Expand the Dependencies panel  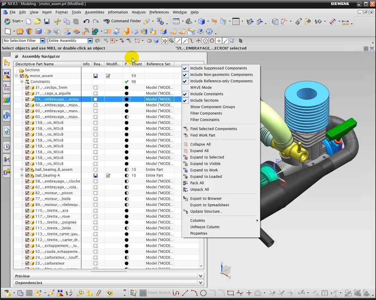click(201, 283)
